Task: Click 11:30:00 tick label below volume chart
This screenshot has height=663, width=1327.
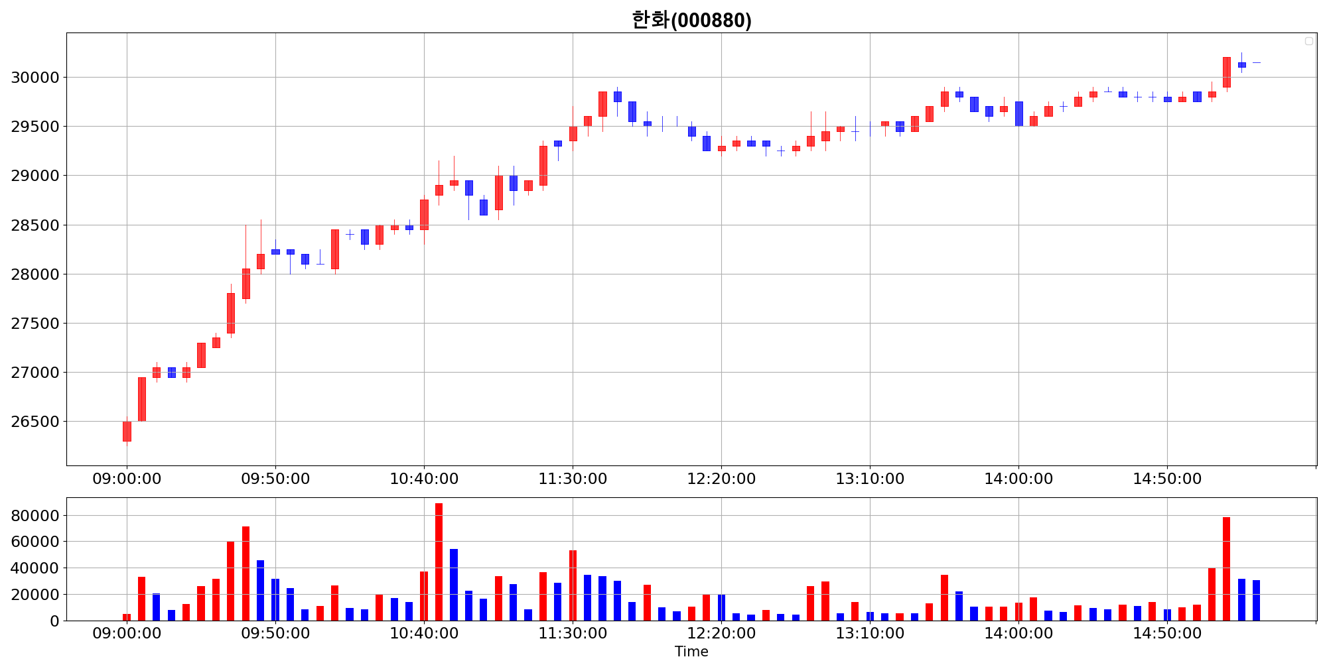Action: pos(573,633)
